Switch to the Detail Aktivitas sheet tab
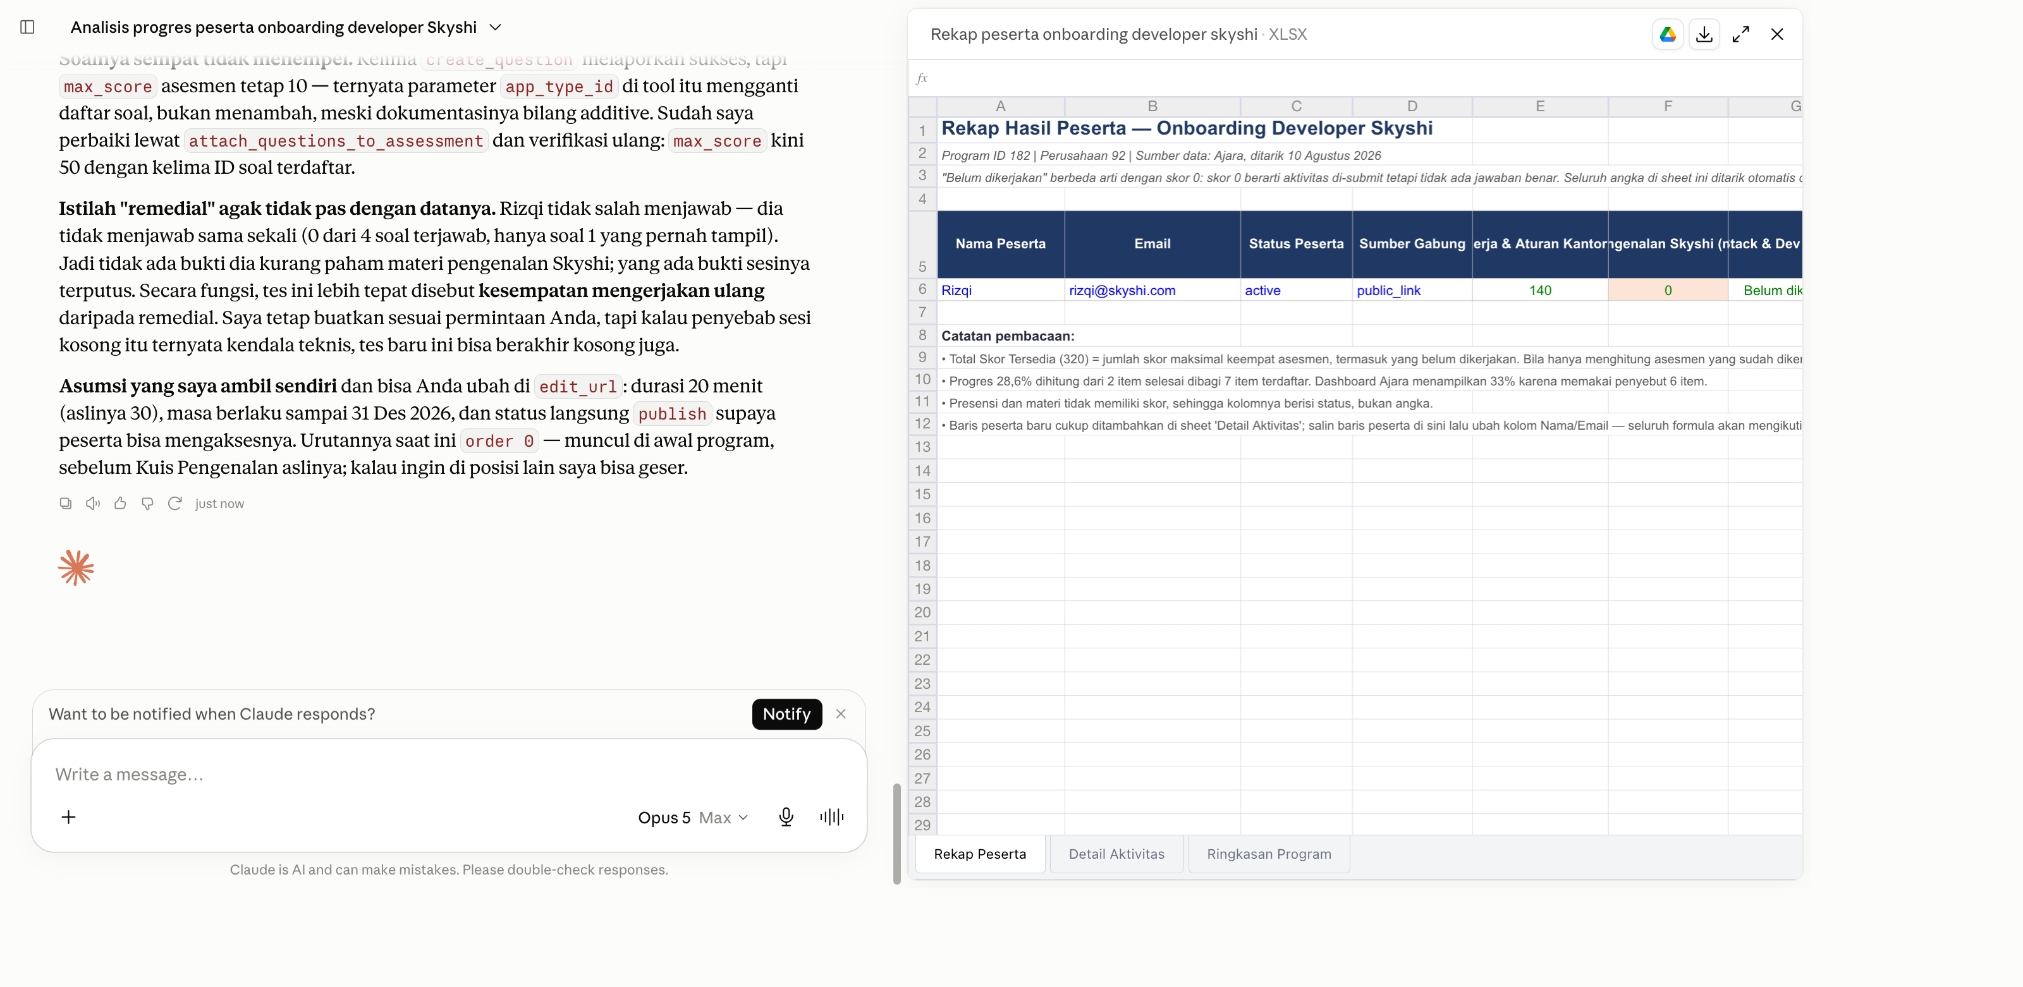Viewport: 2023px width, 987px height. point(1116,854)
